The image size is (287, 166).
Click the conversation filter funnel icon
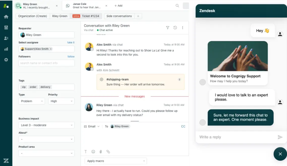(167, 28)
